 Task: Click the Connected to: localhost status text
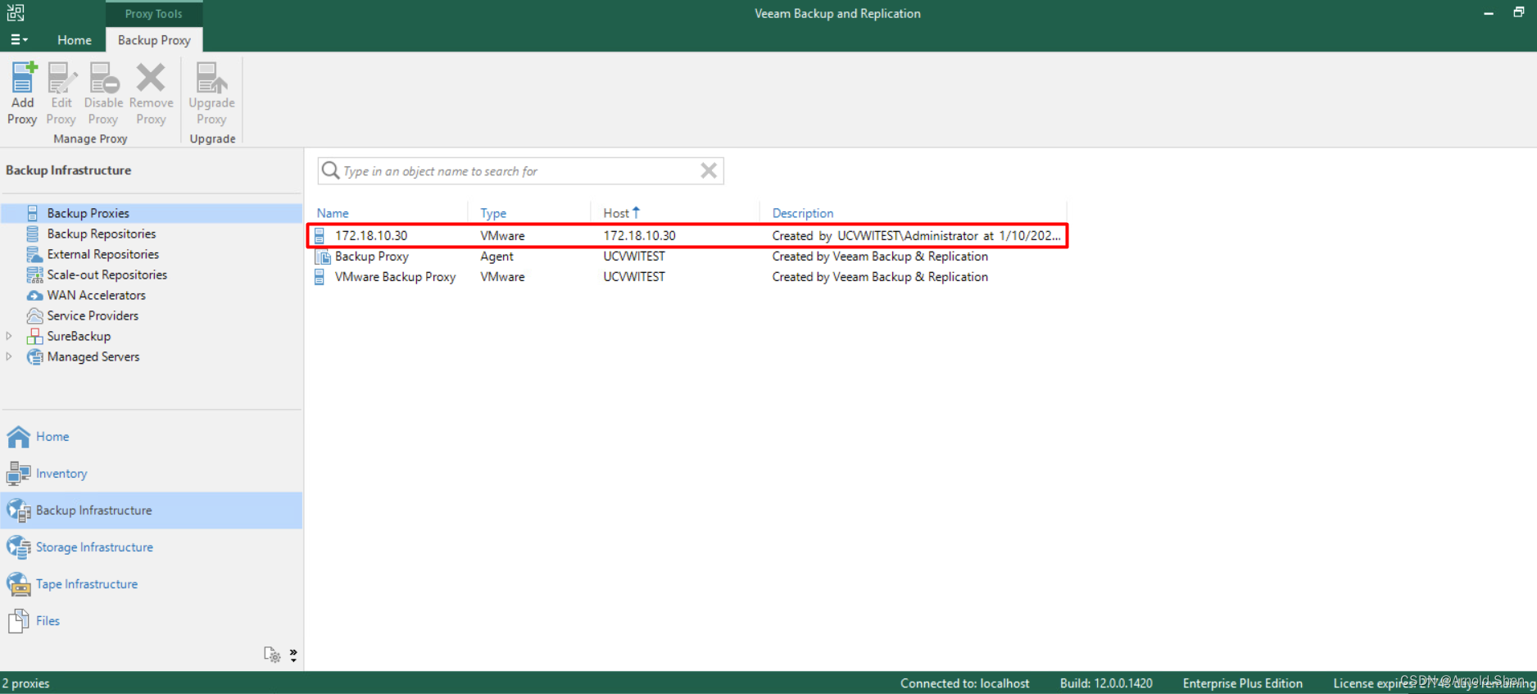(x=964, y=683)
